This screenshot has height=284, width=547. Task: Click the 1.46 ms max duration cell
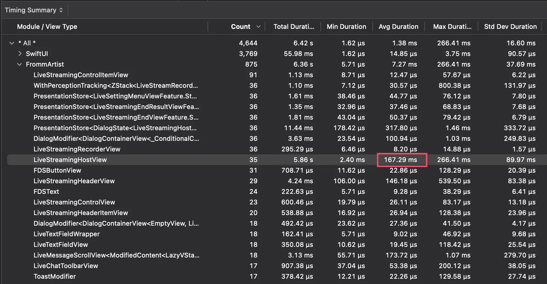pos(458,128)
